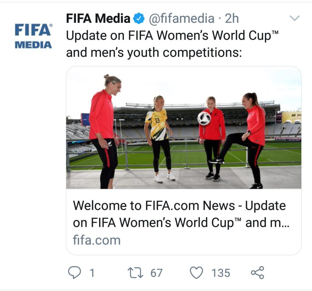This screenshot has width=312, height=291.
Task: Expand the tweet options chevron
Action: [295, 19]
